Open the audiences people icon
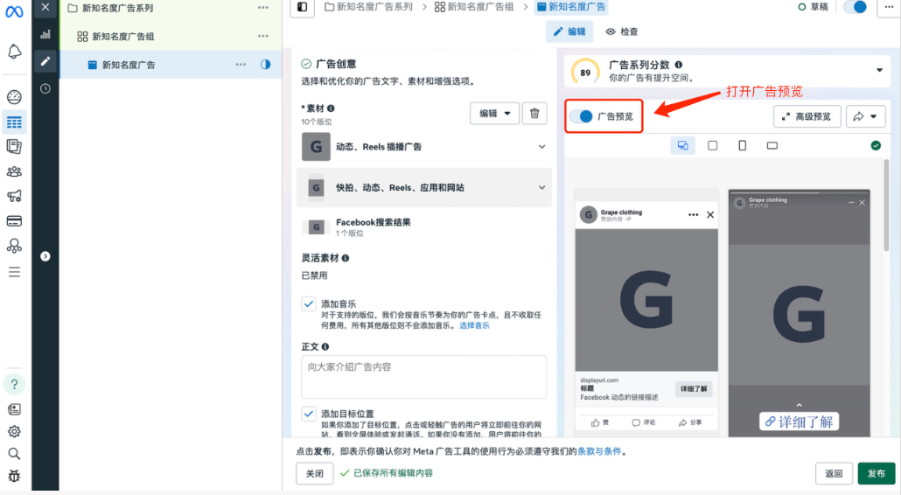This screenshot has width=901, height=495. point(14,171)
